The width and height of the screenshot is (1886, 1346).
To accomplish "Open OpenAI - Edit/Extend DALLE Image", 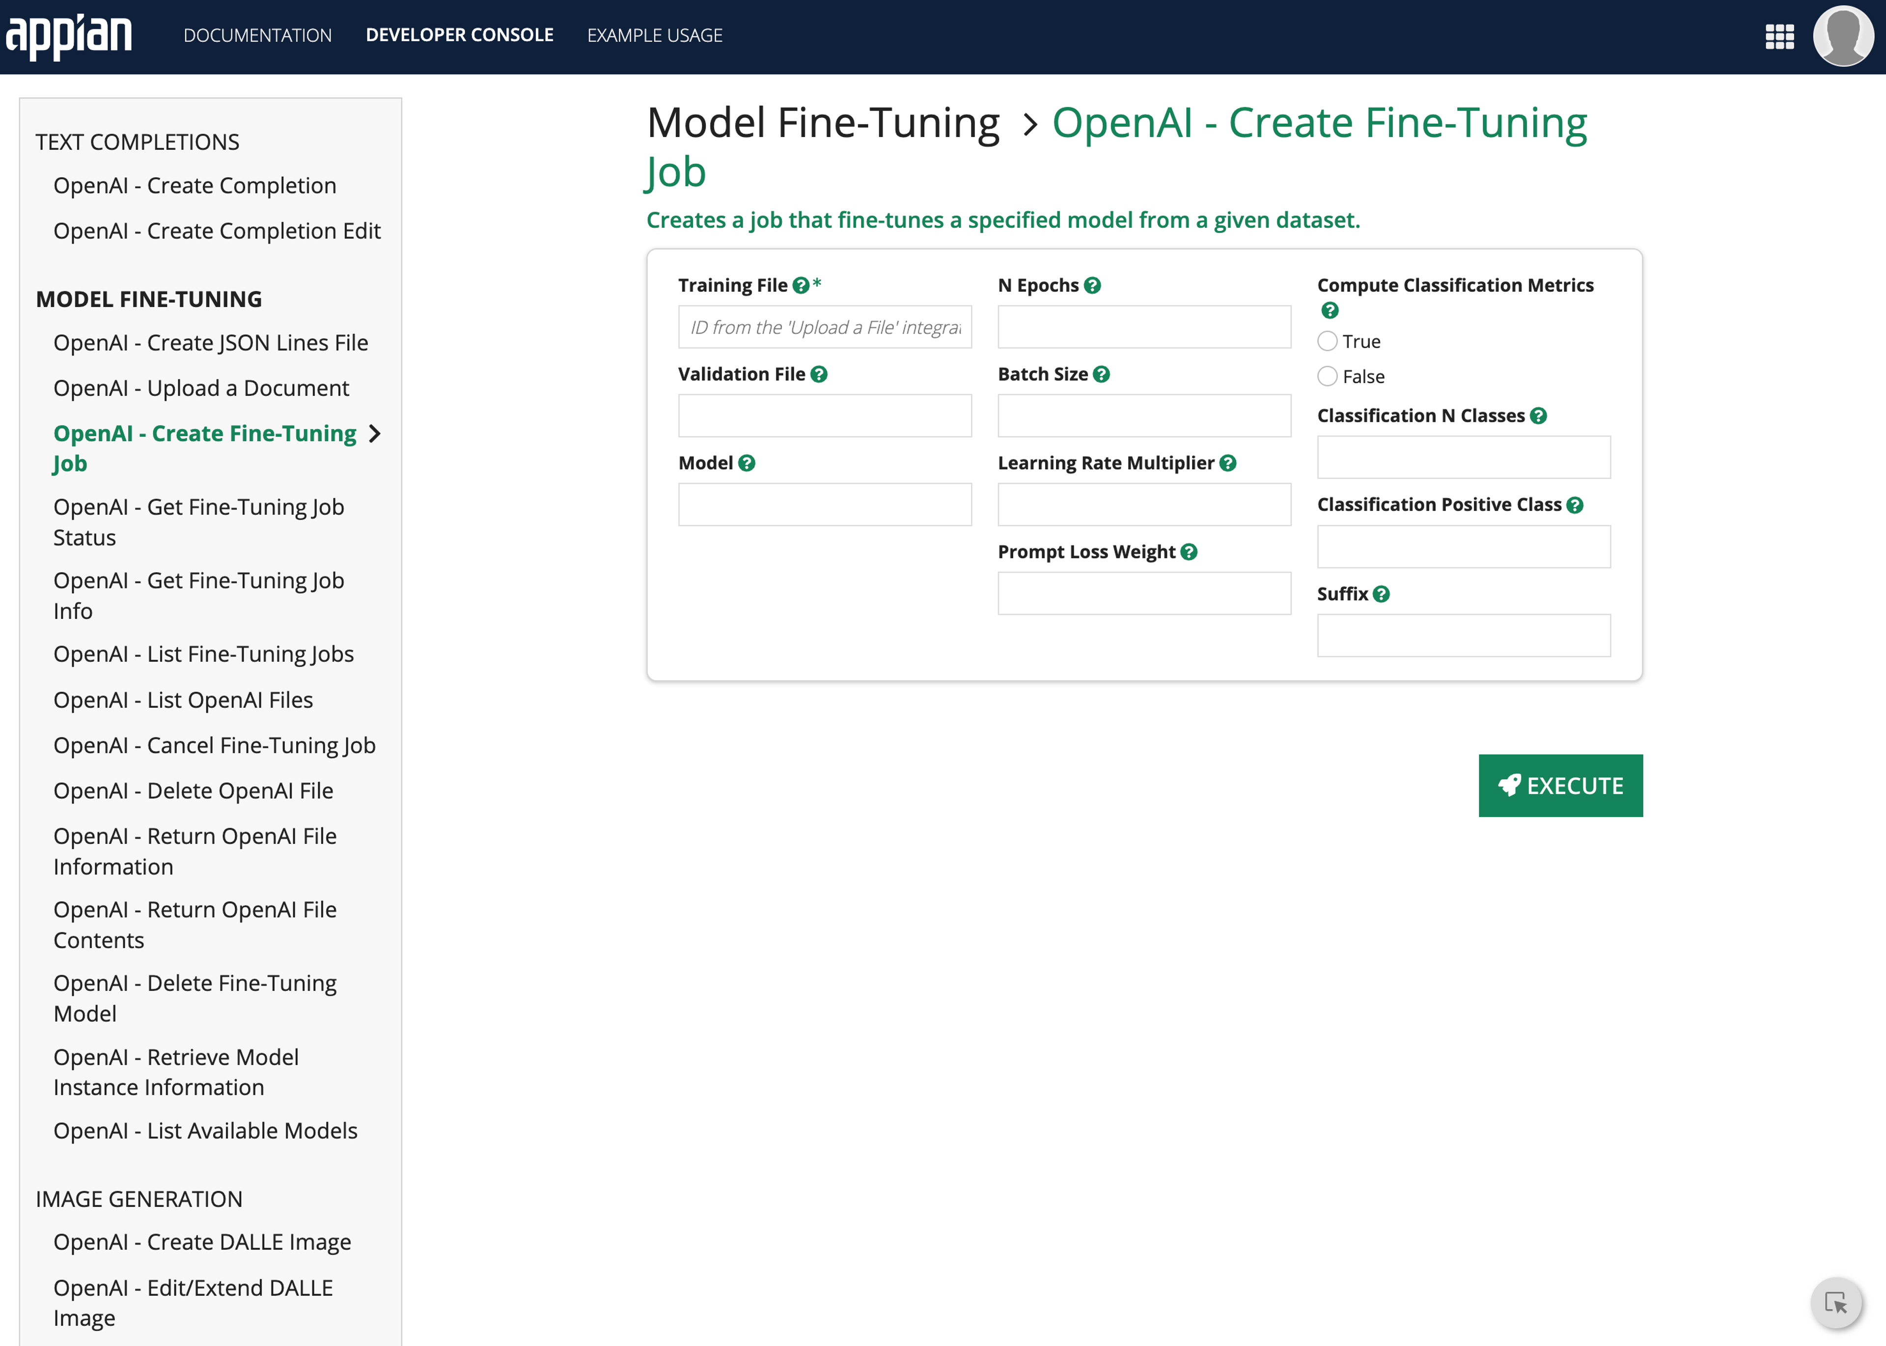I will pos(193,1303).
